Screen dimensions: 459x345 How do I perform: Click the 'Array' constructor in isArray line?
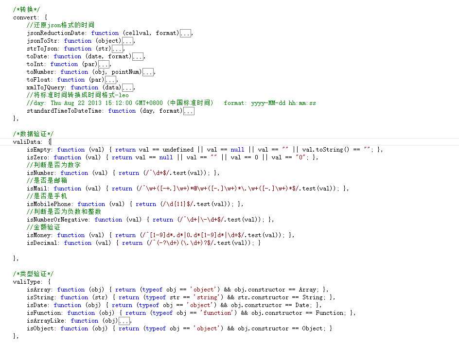(307, 290)
